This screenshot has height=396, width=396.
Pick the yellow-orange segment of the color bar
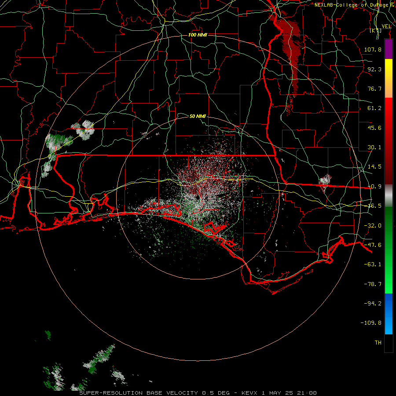pos(389,78)
